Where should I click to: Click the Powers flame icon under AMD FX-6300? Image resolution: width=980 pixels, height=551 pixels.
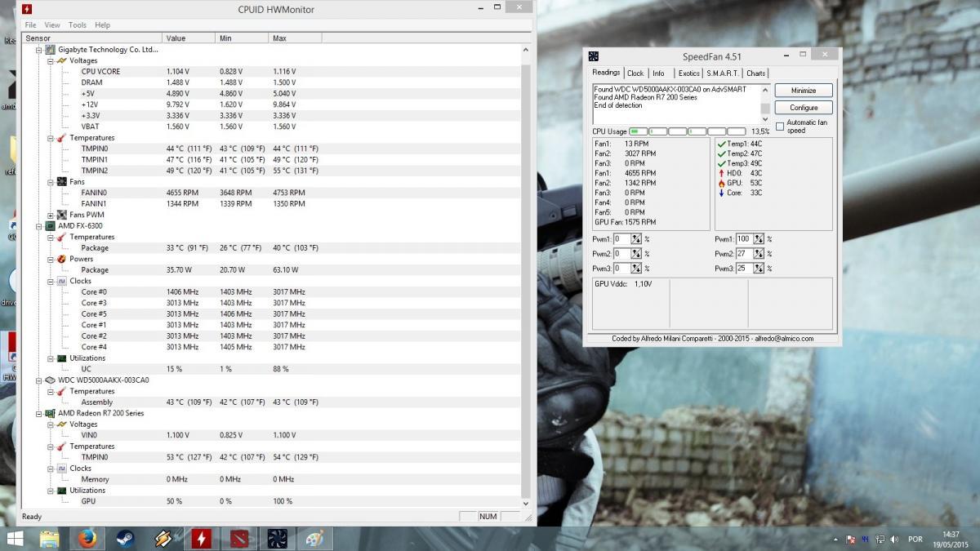coord(61,259)
